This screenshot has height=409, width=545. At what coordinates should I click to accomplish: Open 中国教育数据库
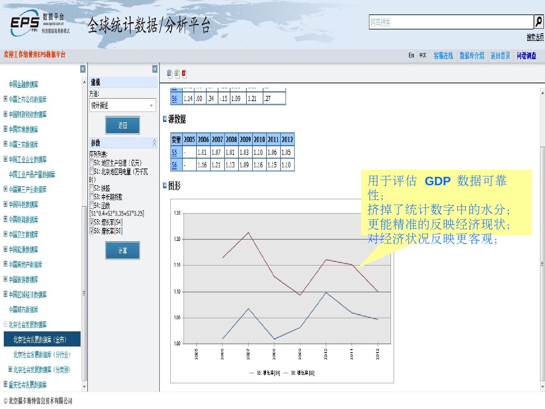point(23,219)
